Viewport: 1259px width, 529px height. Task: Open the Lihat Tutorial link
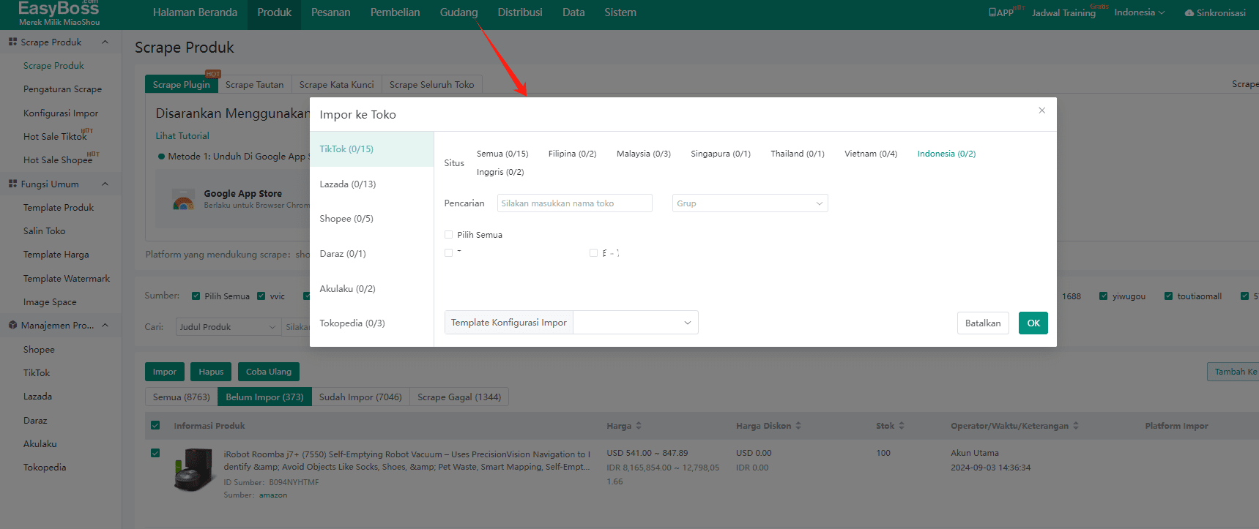[182, 136]
